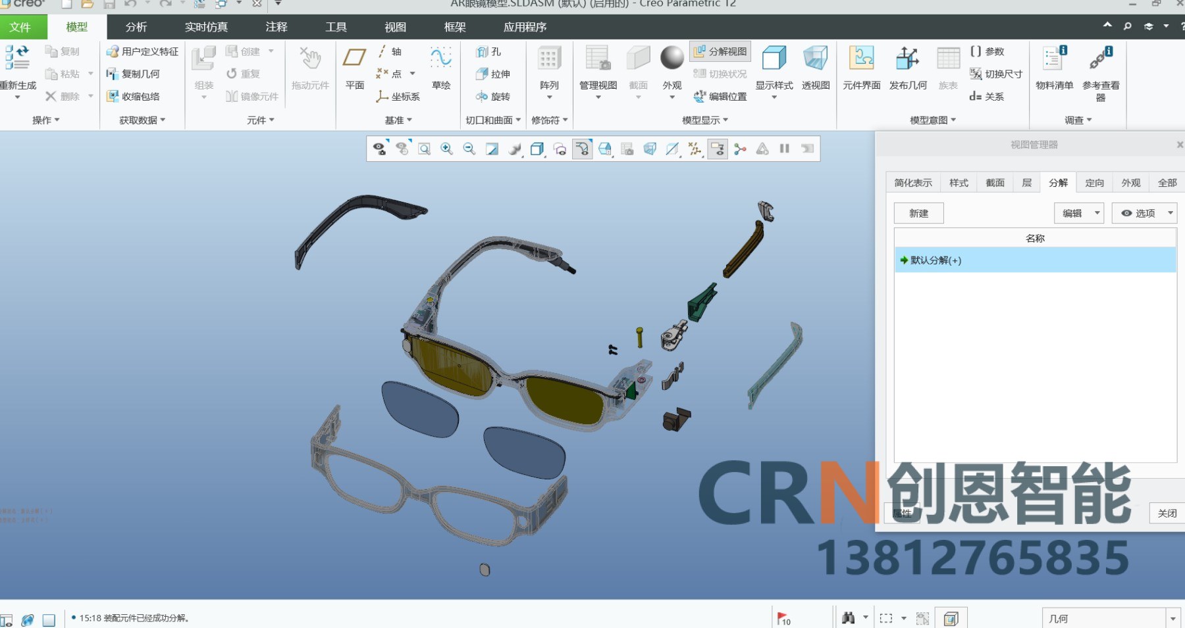Switch to the Live Simulation (实时仿真) tab

click(x=206, y=27)
